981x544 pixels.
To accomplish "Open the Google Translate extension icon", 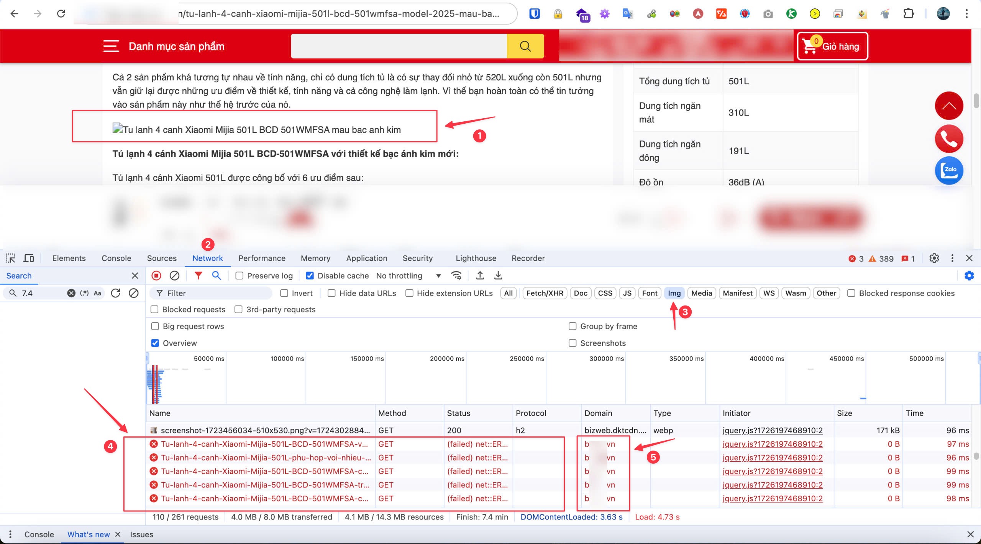I will 628,14.
